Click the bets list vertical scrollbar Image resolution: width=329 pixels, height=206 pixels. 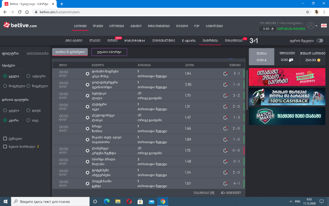tap(247, 89)
